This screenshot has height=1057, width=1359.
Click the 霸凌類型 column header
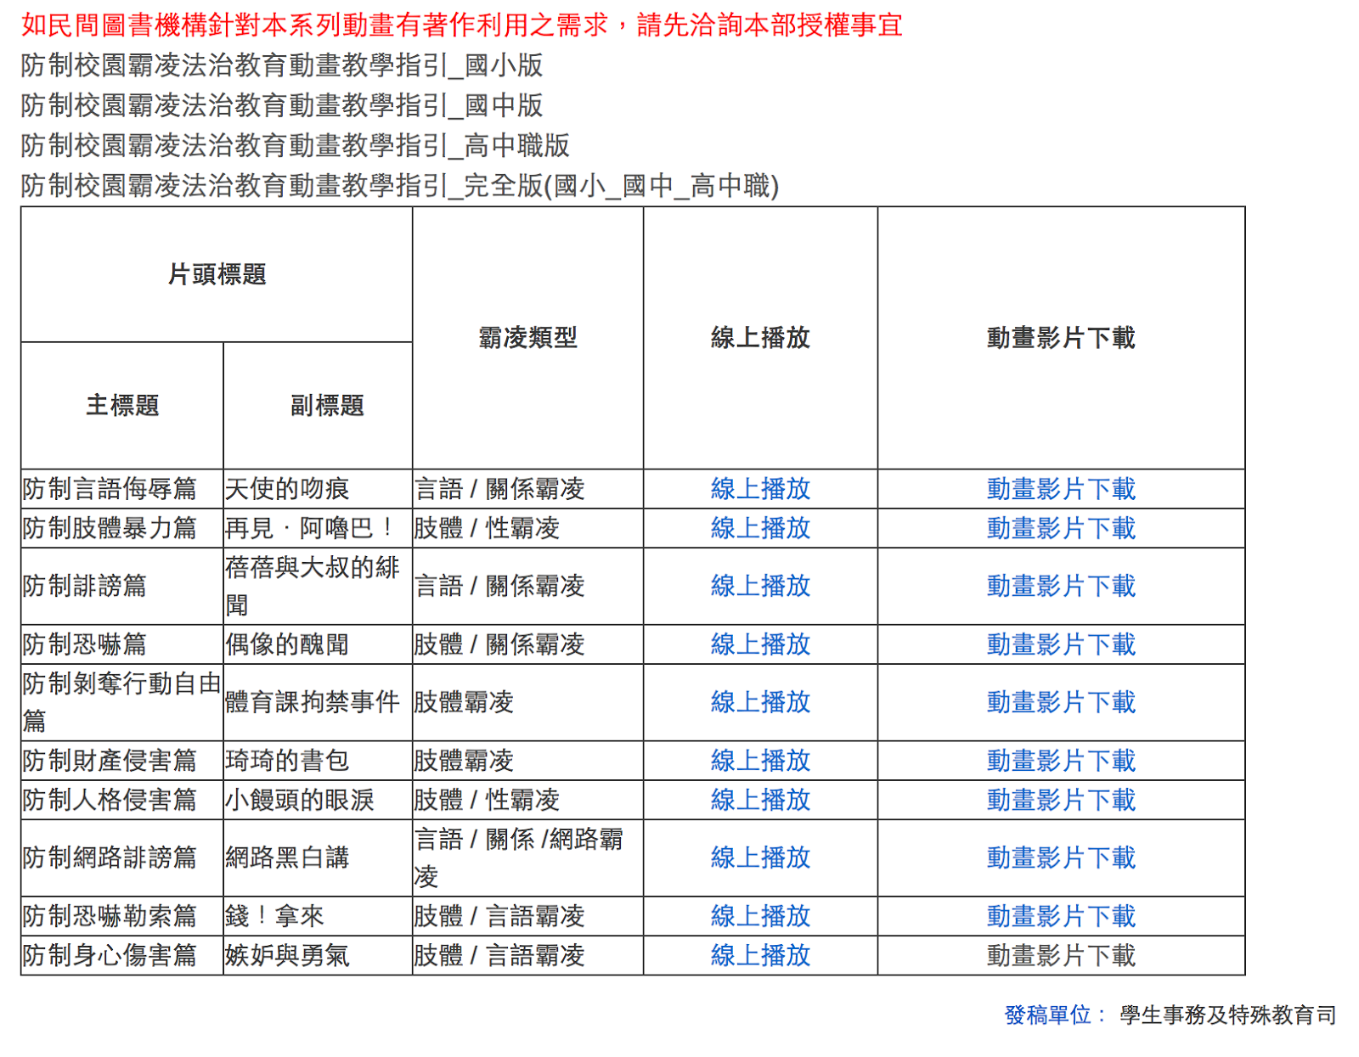click(x=527, y=338)
